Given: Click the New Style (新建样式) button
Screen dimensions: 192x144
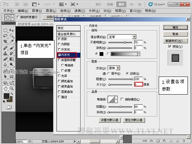Looking at the screenshot, I should (x=175, y=41).
